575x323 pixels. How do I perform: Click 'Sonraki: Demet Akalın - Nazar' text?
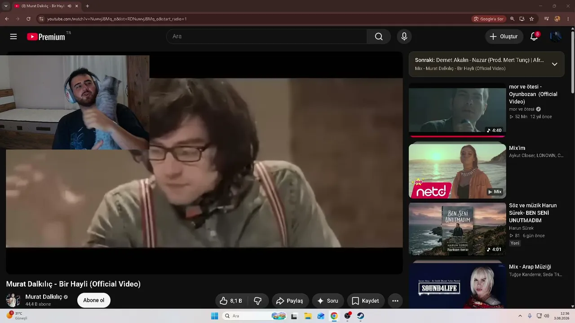pyautogui.click(x=479, y=60)
